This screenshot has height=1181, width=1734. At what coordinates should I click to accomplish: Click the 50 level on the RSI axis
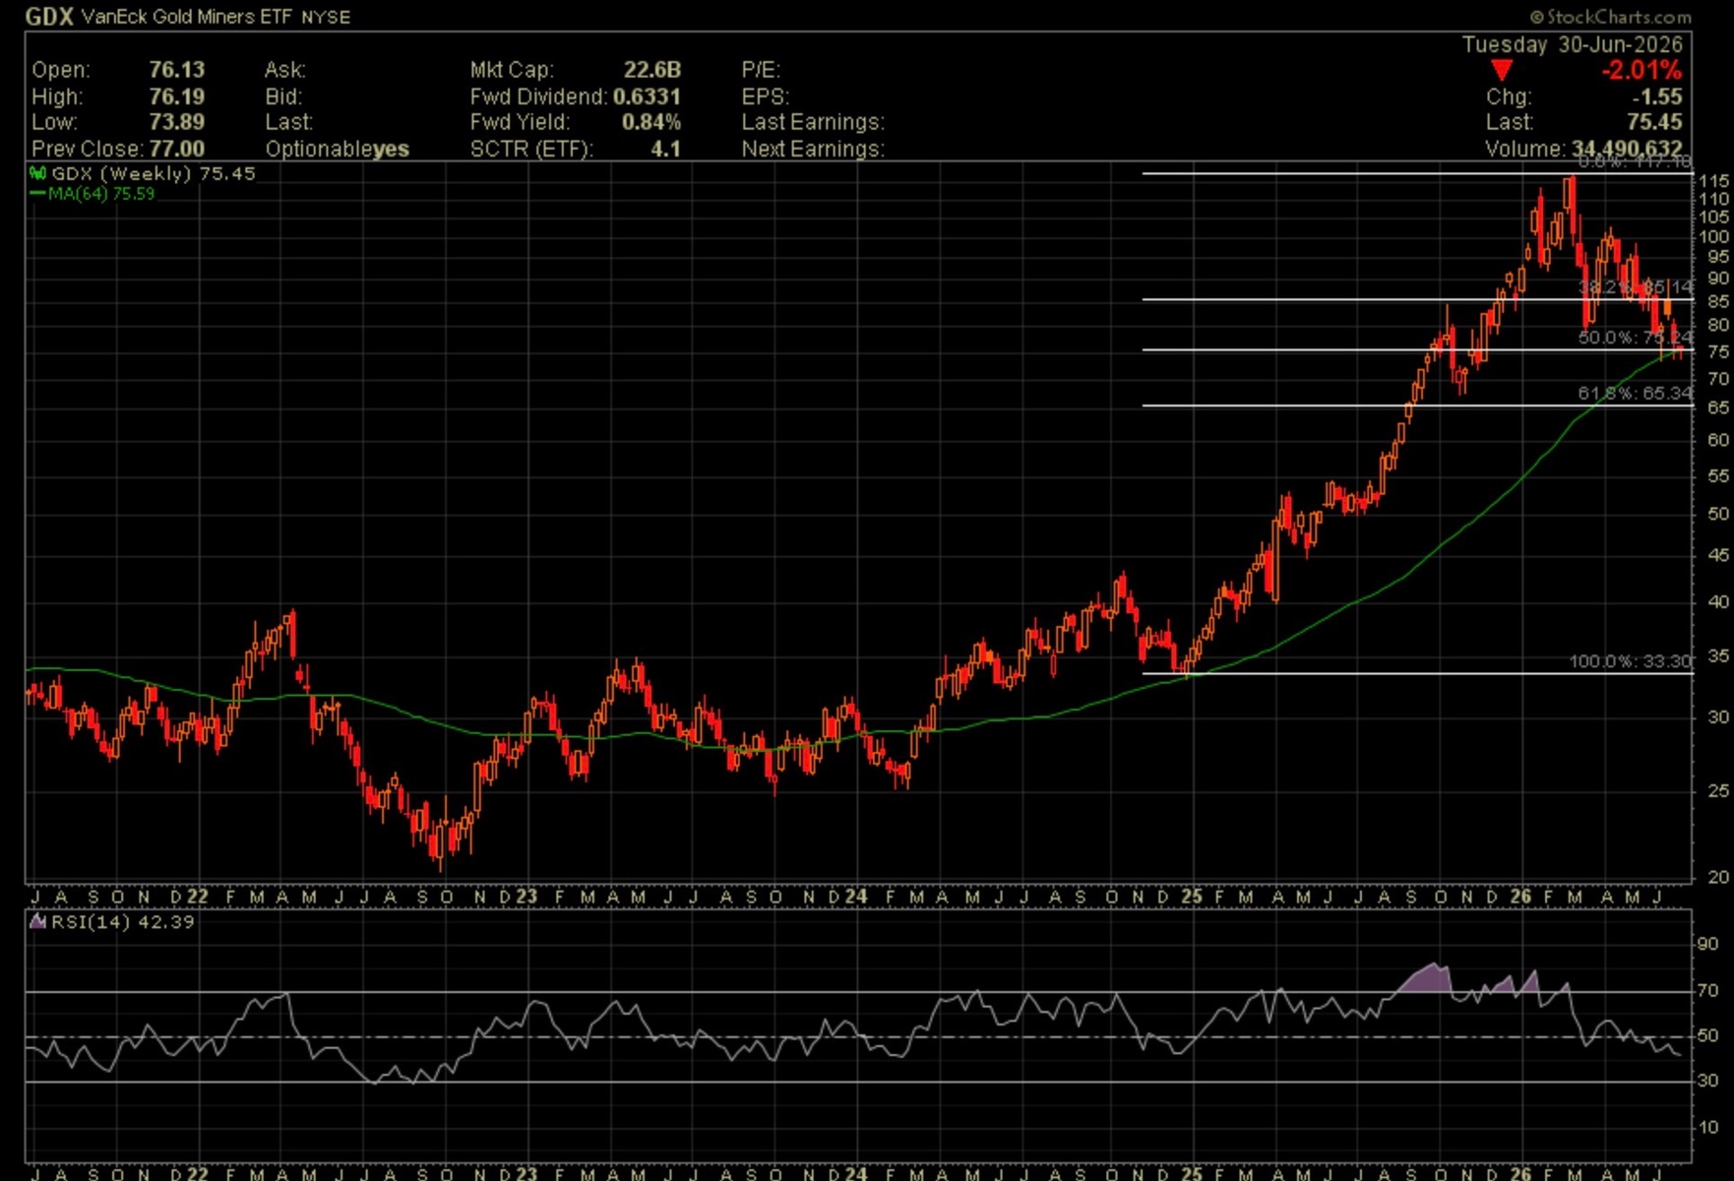pos(1708,1035)
